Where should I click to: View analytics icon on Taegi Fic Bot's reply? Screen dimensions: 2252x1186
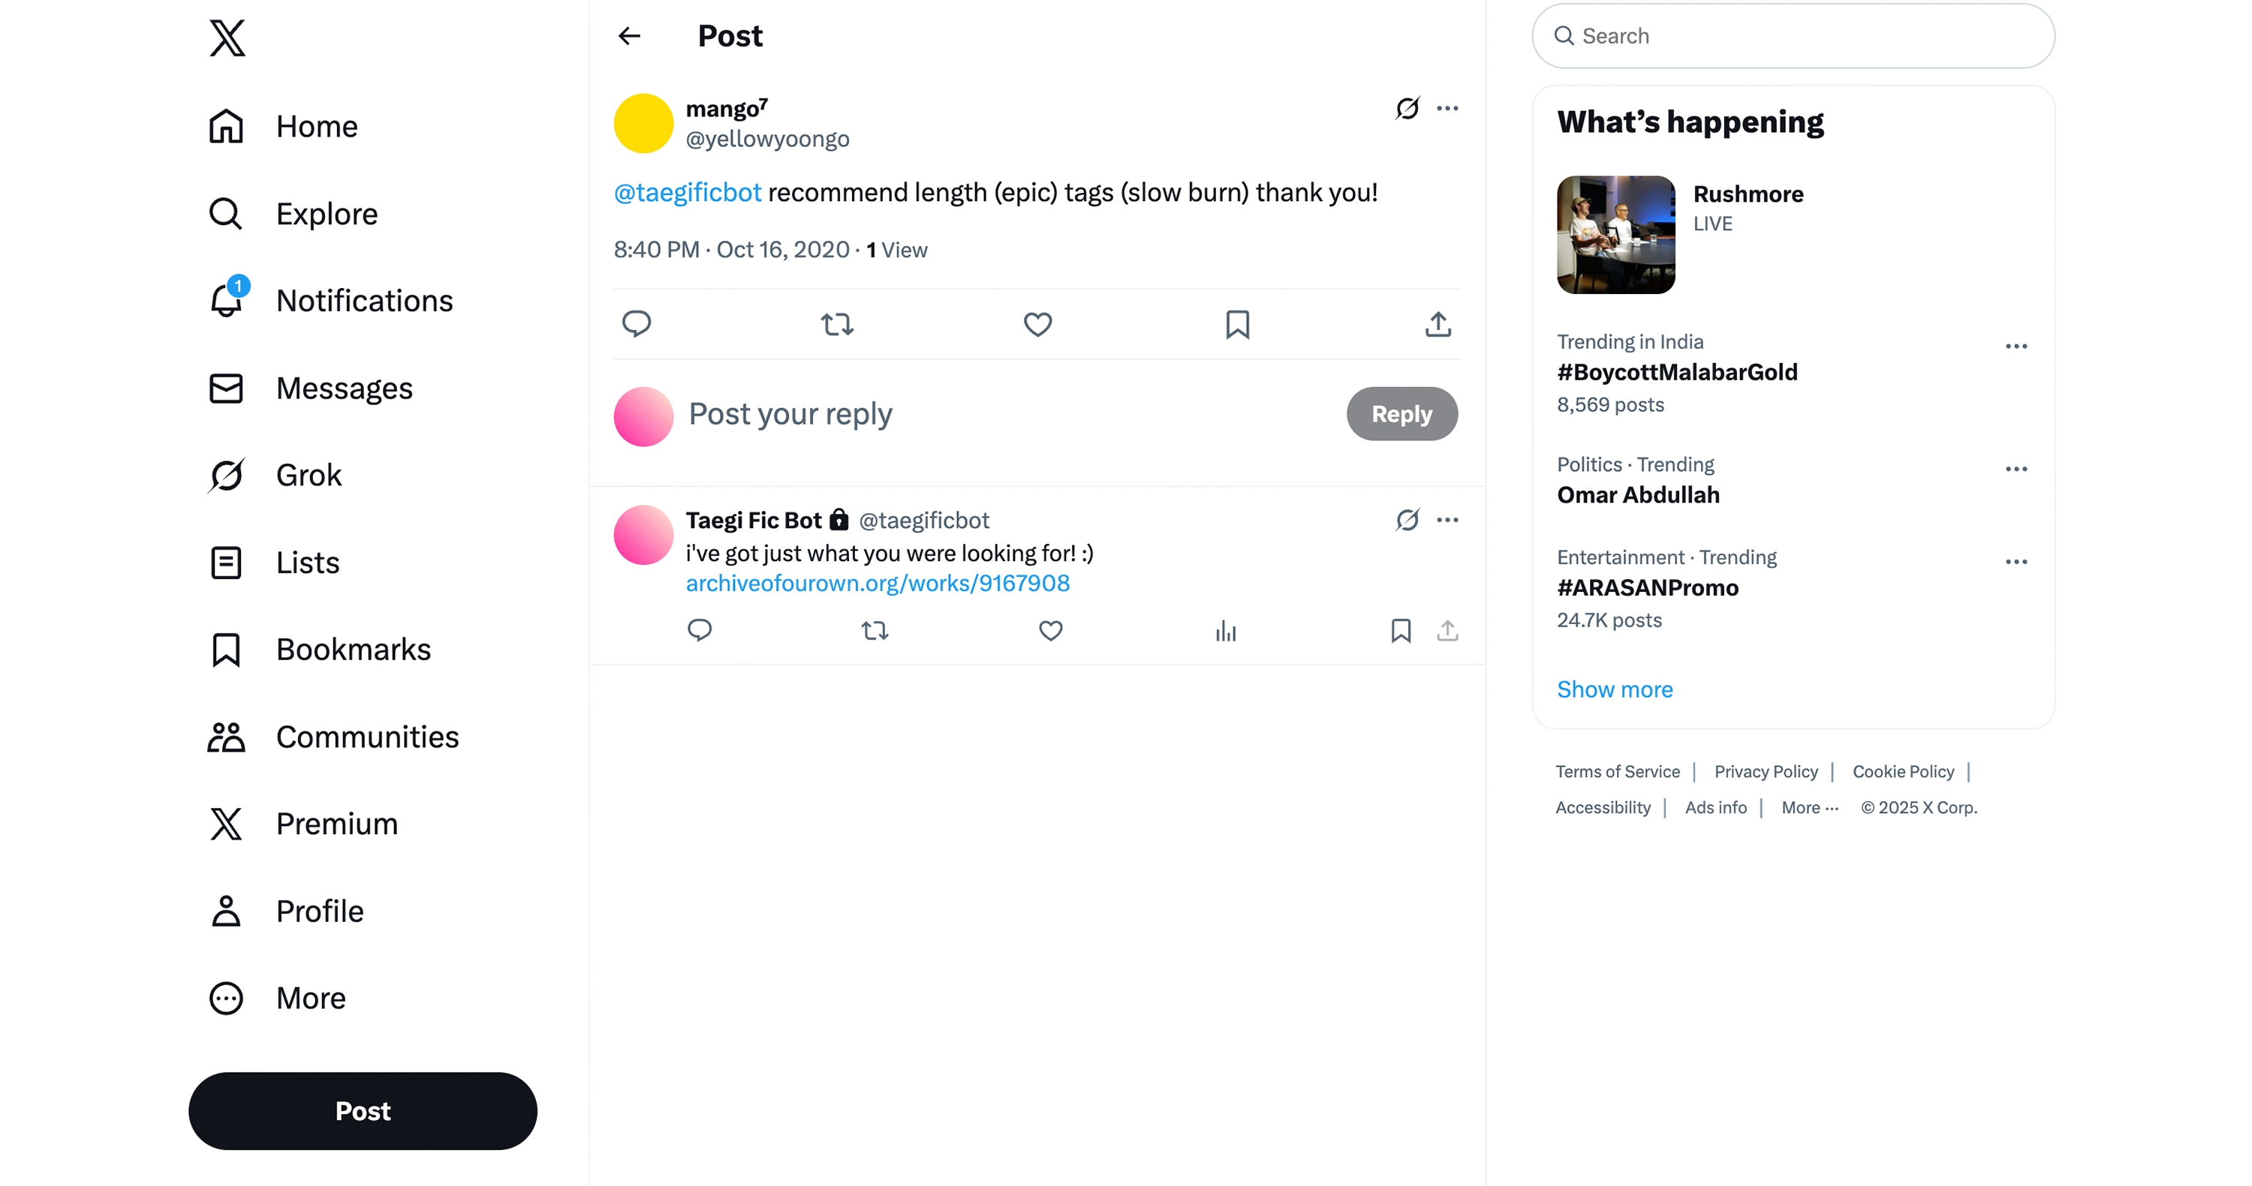pyautogui.click(x=1226, y=631)
